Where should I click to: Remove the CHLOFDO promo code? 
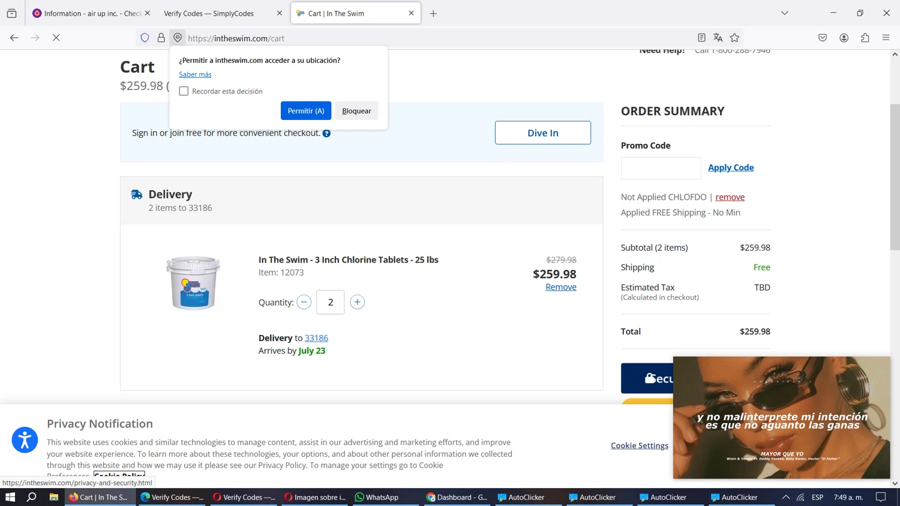pos(730,197)
